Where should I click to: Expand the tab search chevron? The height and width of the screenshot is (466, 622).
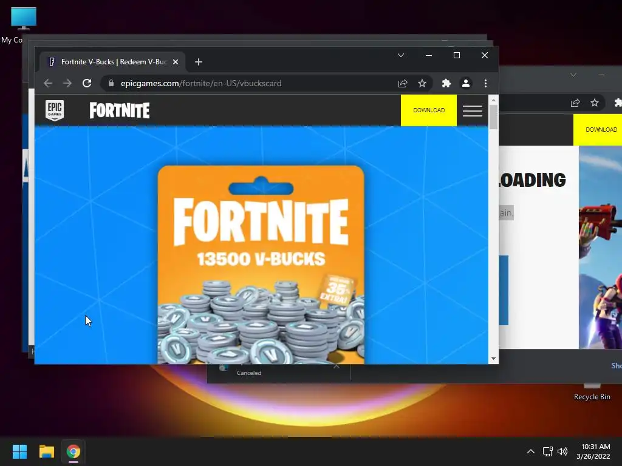click(401, 55)
